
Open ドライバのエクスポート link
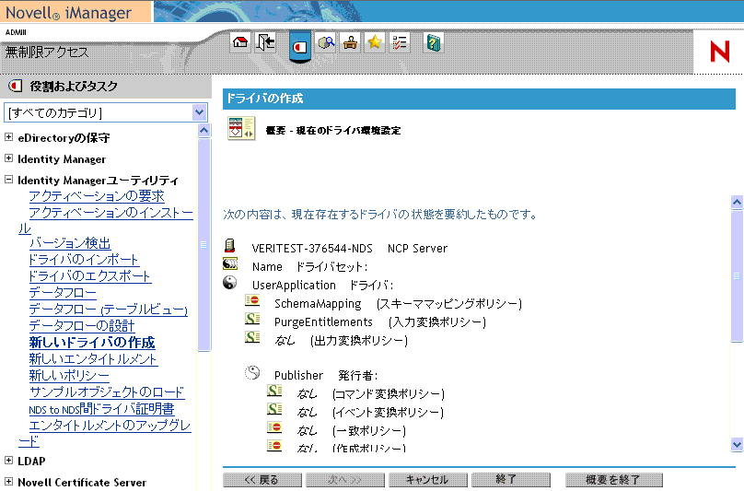pyautogui.click(x=90, y=276)
